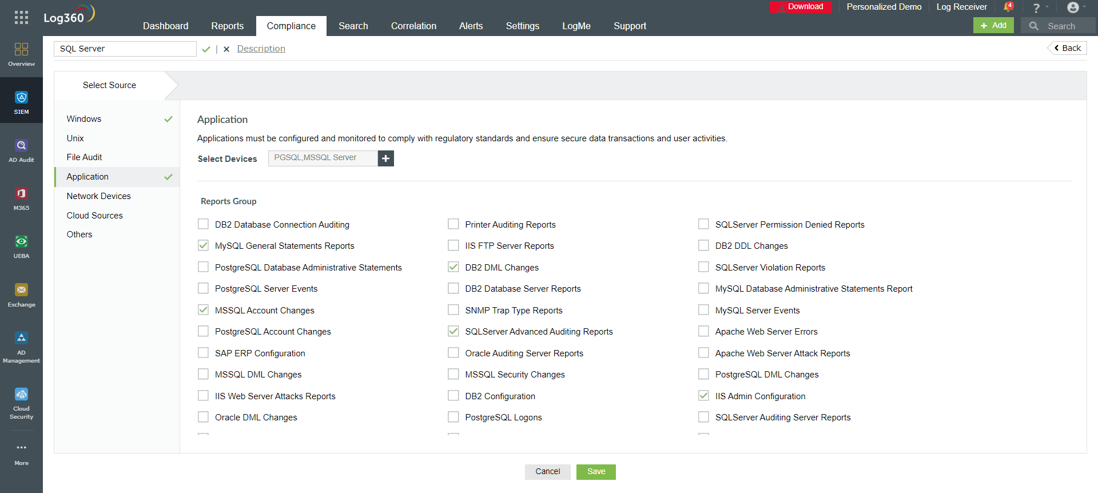Select Application source category
The image size is (1098, 493).
point(117,177)
